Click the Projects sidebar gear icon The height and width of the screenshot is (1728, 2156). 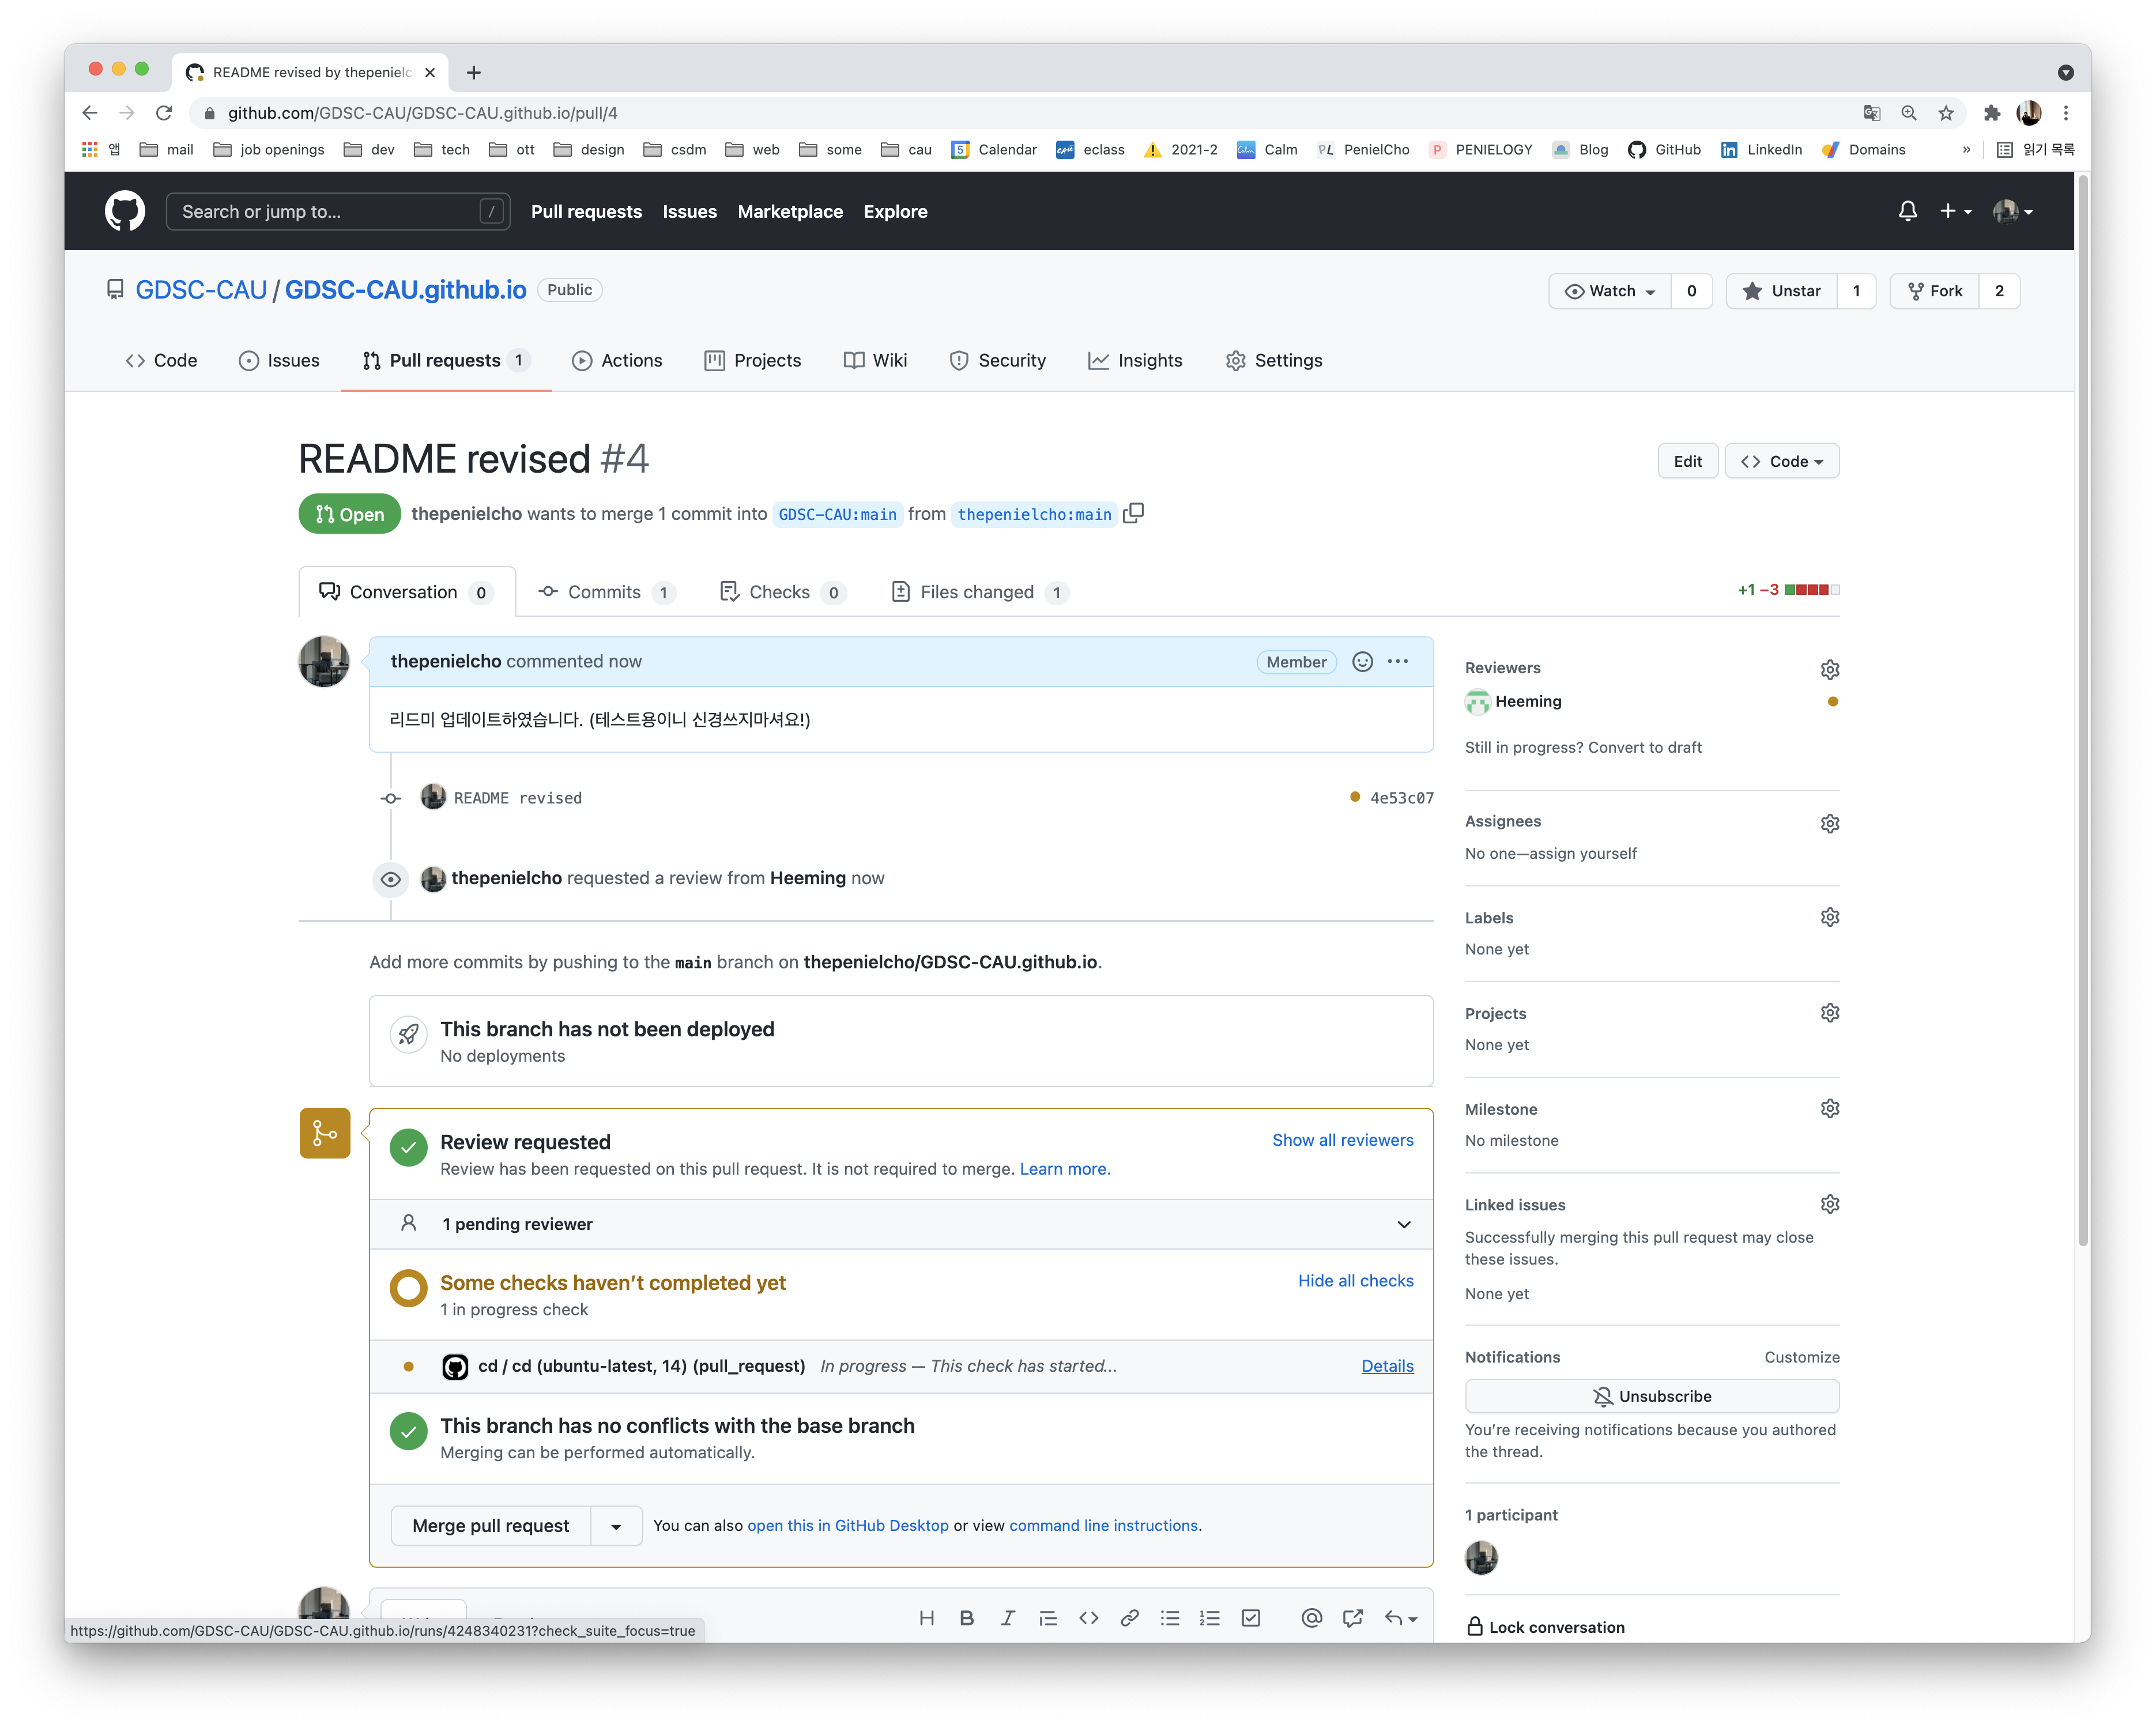1829,1013
